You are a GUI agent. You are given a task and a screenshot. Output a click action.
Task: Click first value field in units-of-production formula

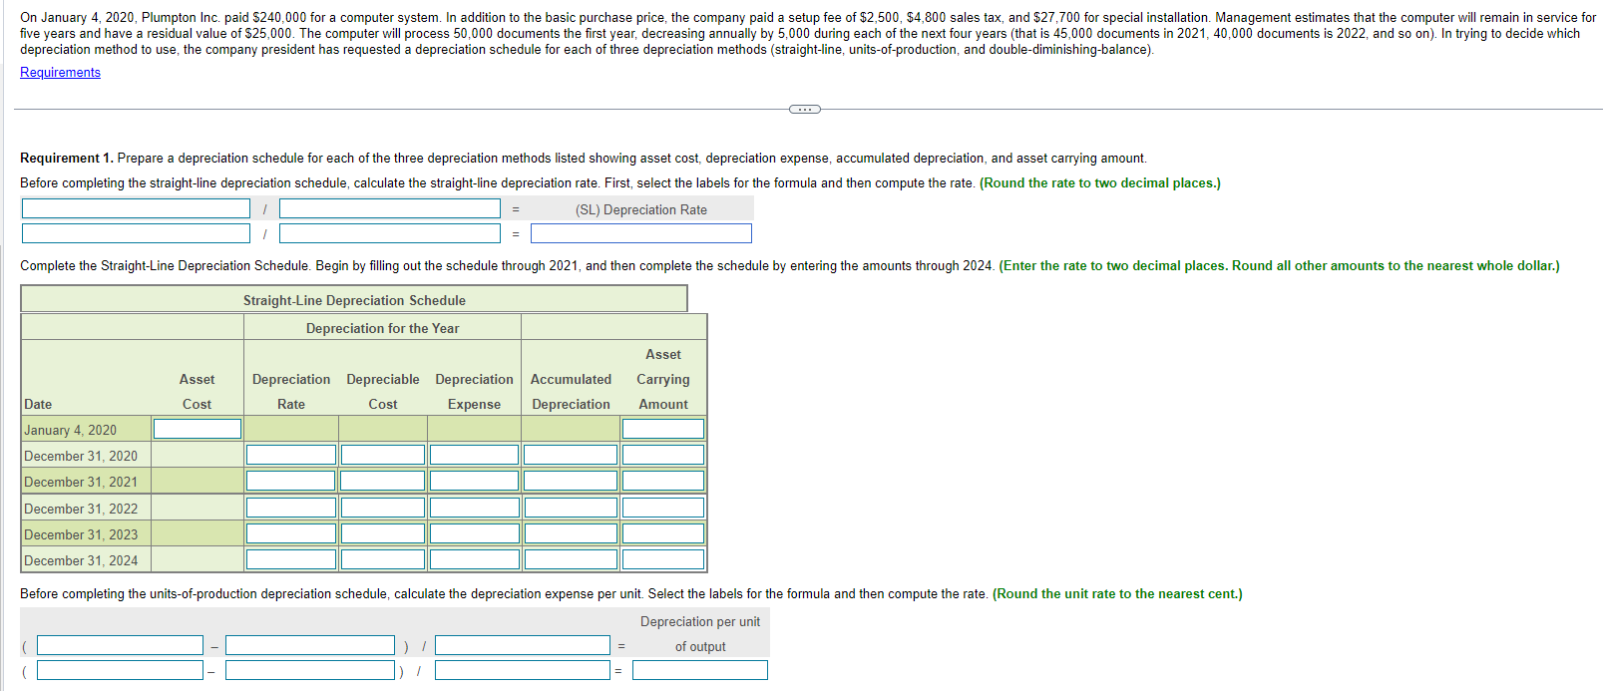120,670
